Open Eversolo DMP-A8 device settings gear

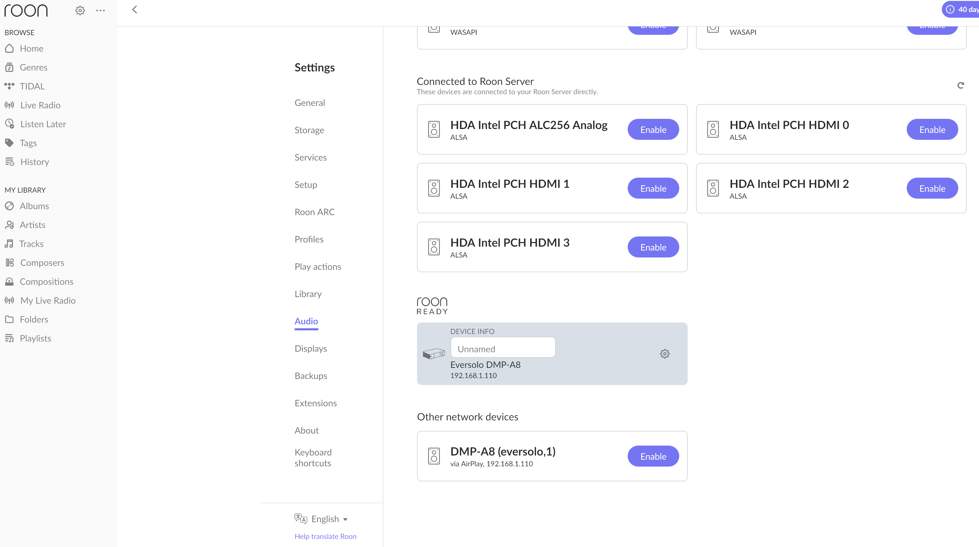click(664, 353)
